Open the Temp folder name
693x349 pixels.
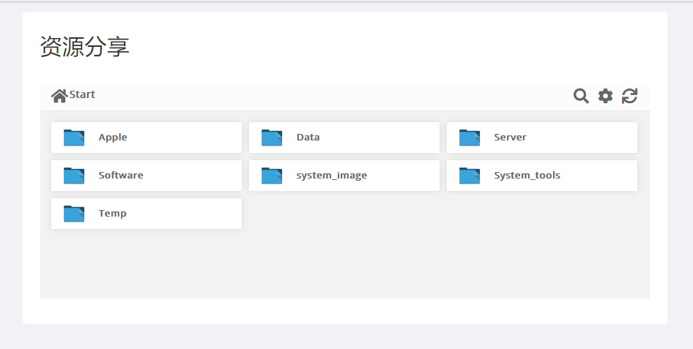tap(112, 214)
